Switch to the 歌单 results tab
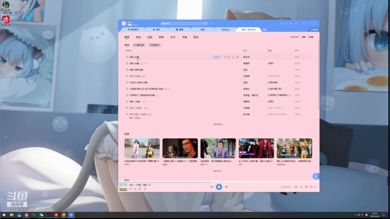Image resolution: width=390 pixels, height=219 pixels. pyautogui.click(x=161, y=37)
